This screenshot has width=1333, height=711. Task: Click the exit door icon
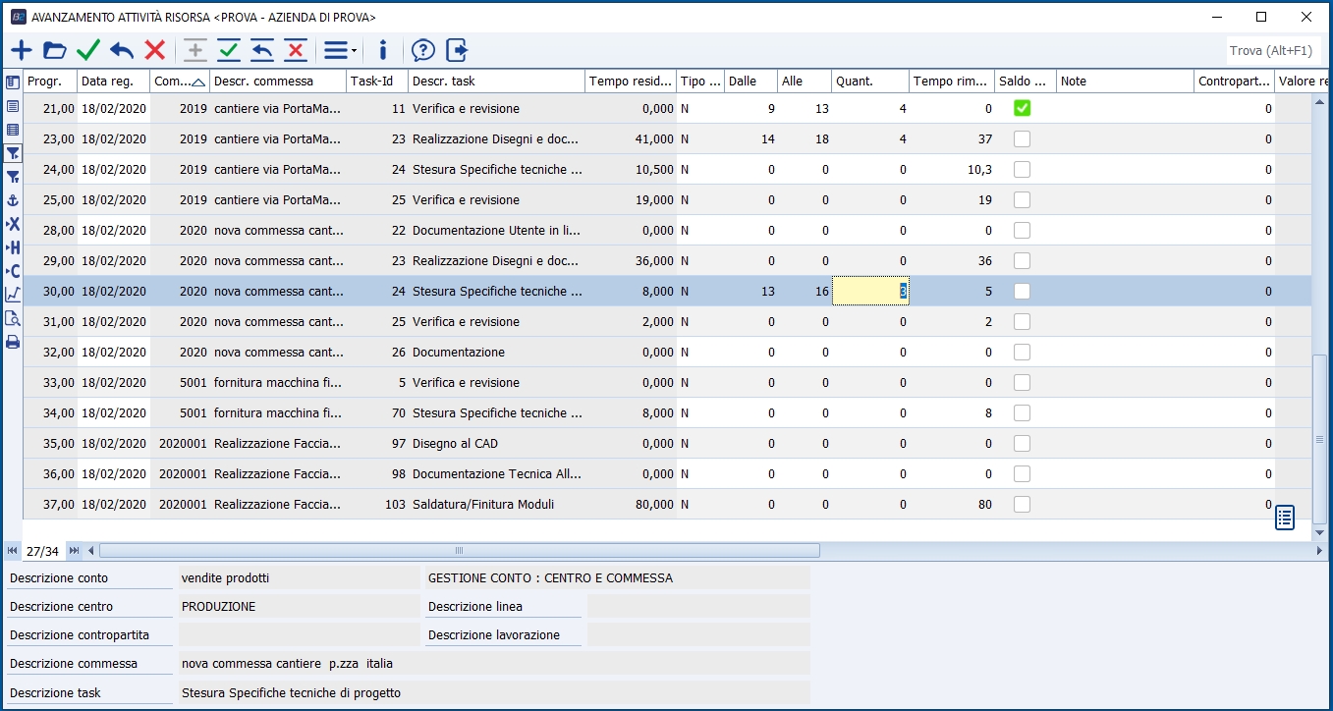(457, 50)
